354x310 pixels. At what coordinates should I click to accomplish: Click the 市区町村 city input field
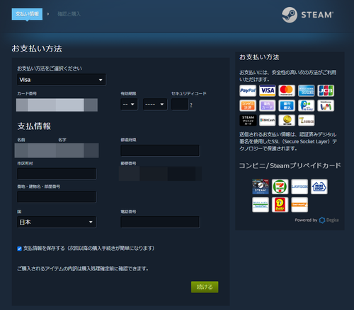(x=57, y=174)
